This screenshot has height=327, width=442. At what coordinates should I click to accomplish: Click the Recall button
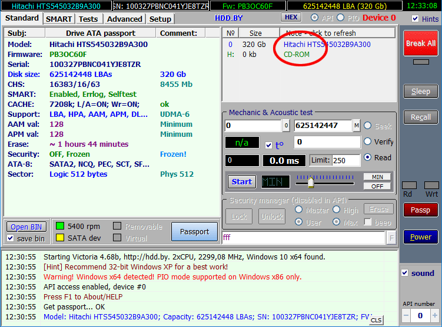click(421, 117)
